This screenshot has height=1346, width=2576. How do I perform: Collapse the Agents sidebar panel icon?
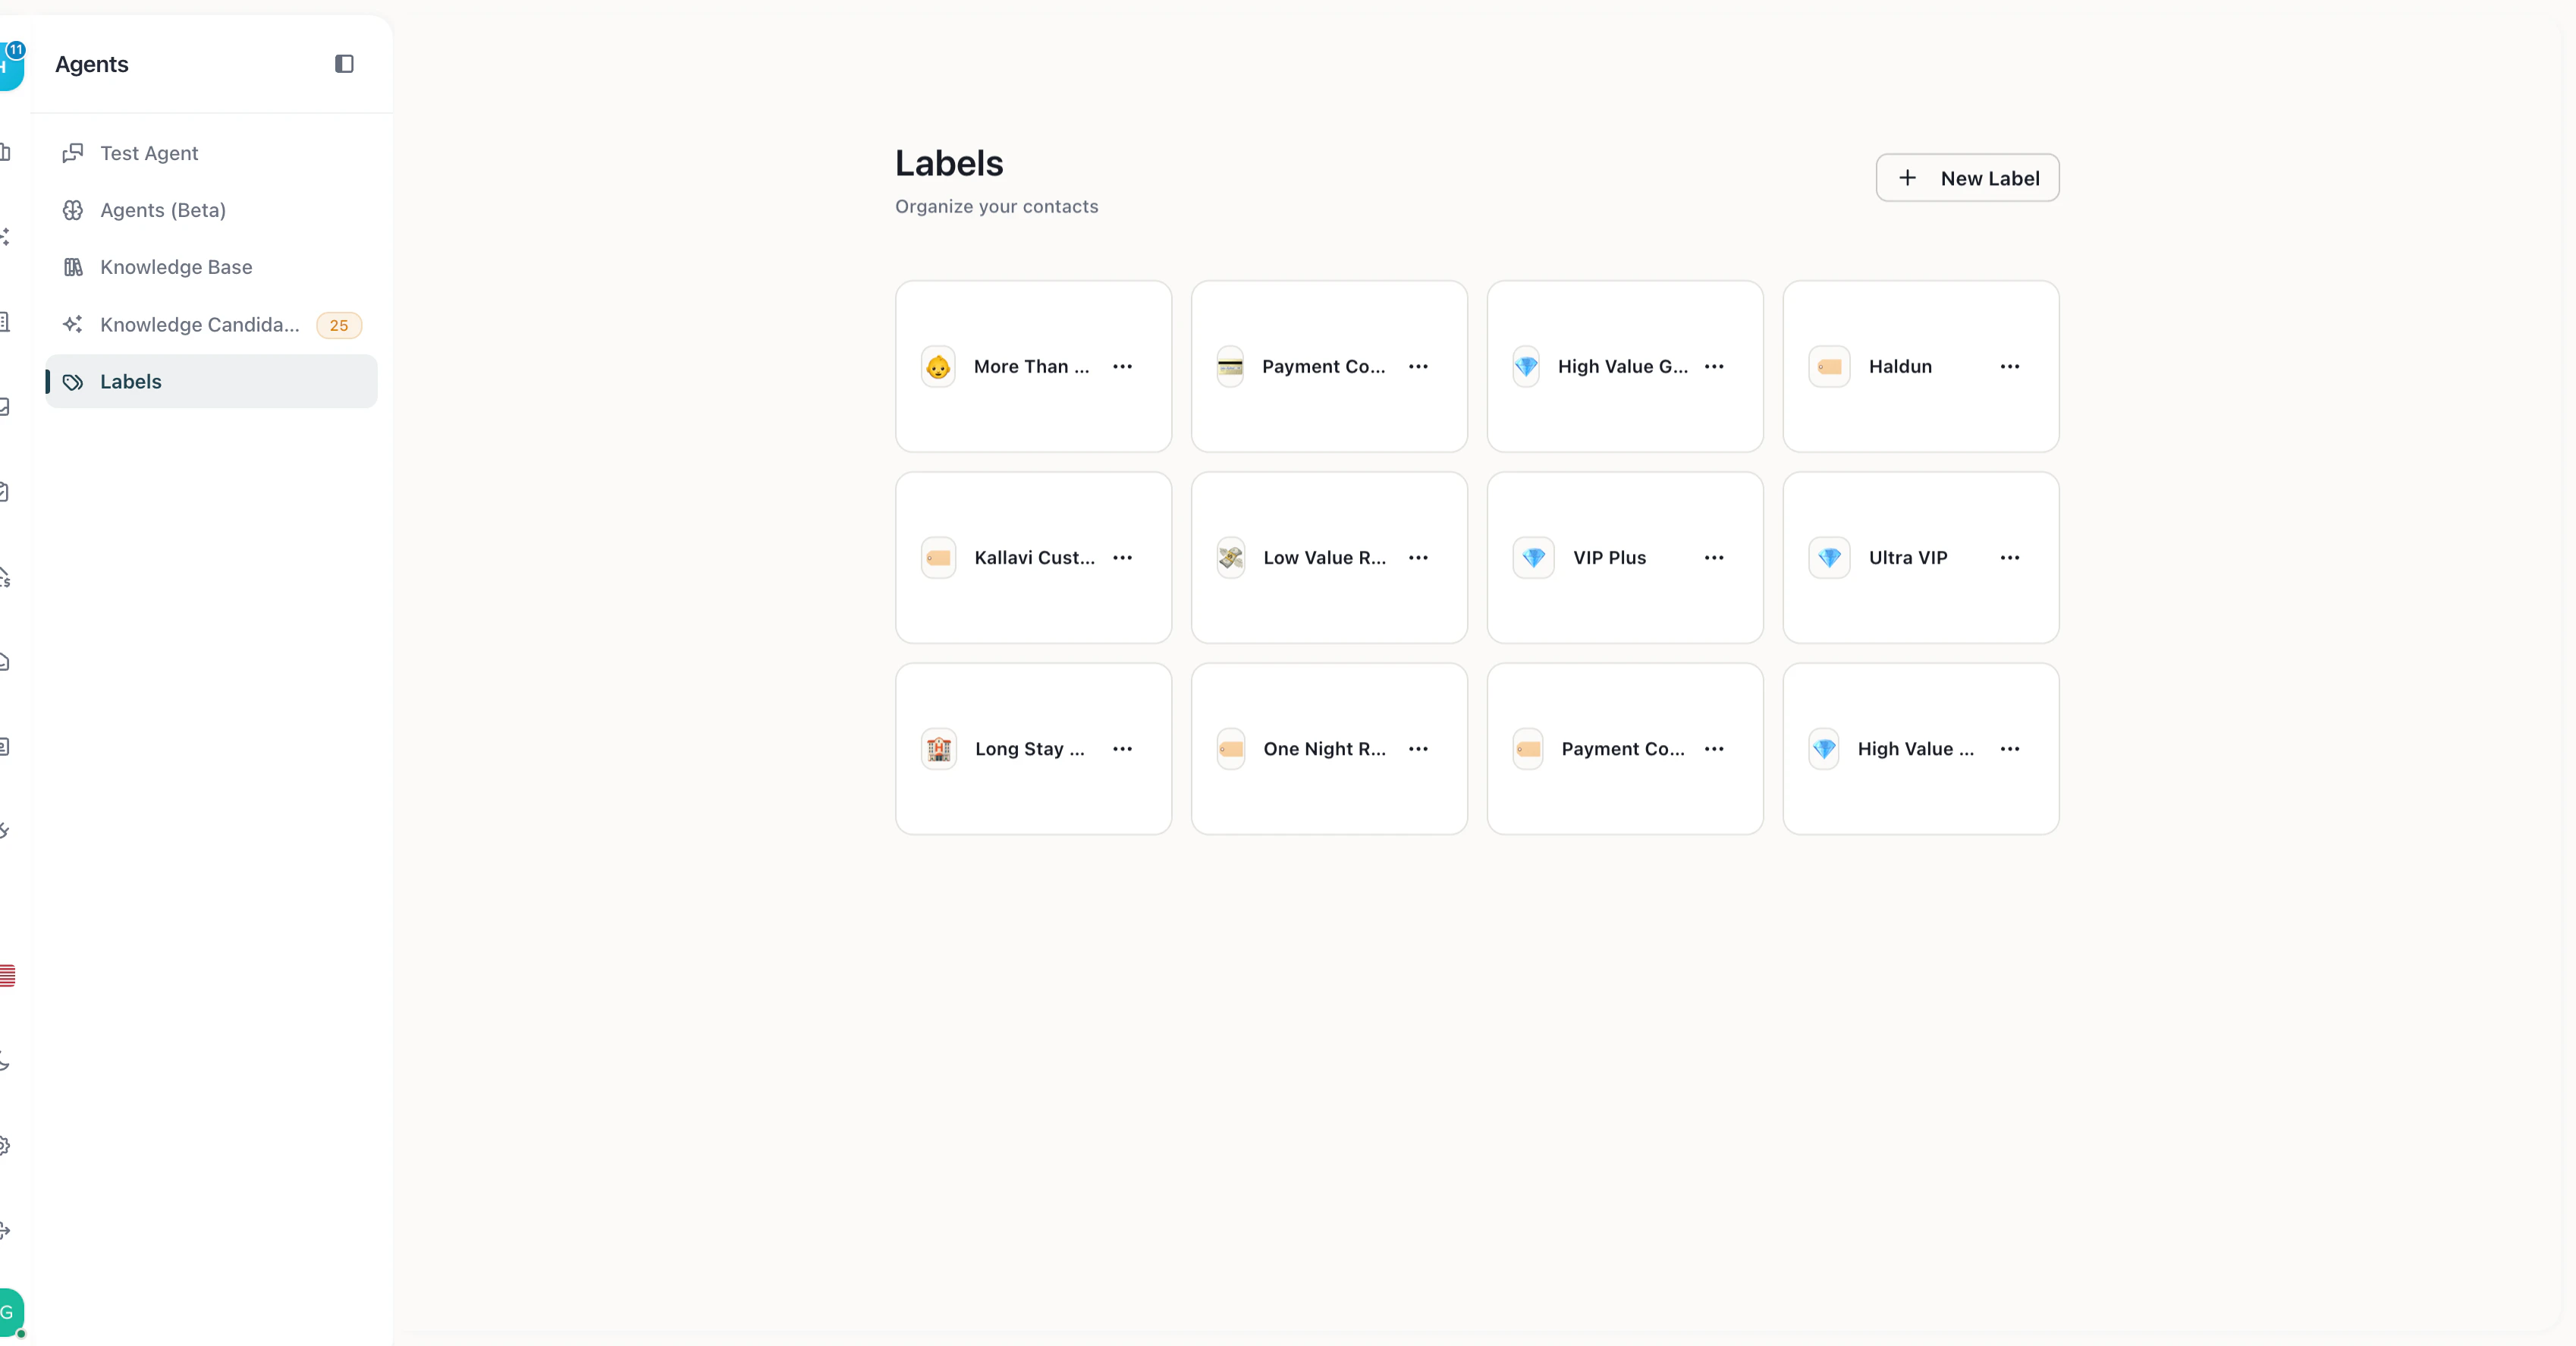coord(344,64)
